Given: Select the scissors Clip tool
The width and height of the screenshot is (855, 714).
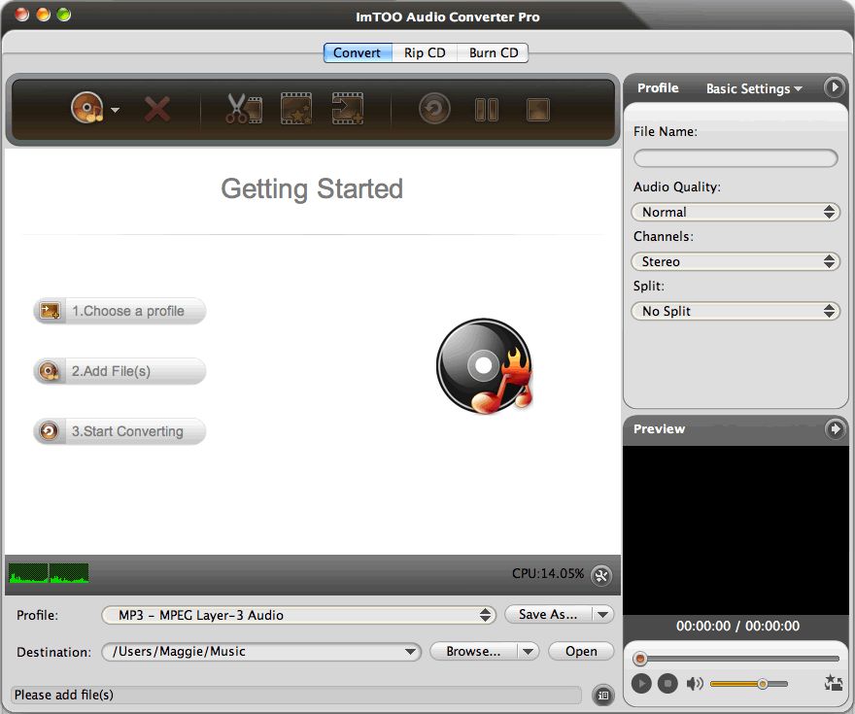Looking at the screenshot, I should pyautogui.click(x=243, y=109).
